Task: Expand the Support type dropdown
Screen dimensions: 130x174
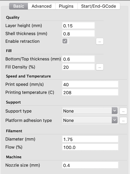Action: click(x=90, y=111)
